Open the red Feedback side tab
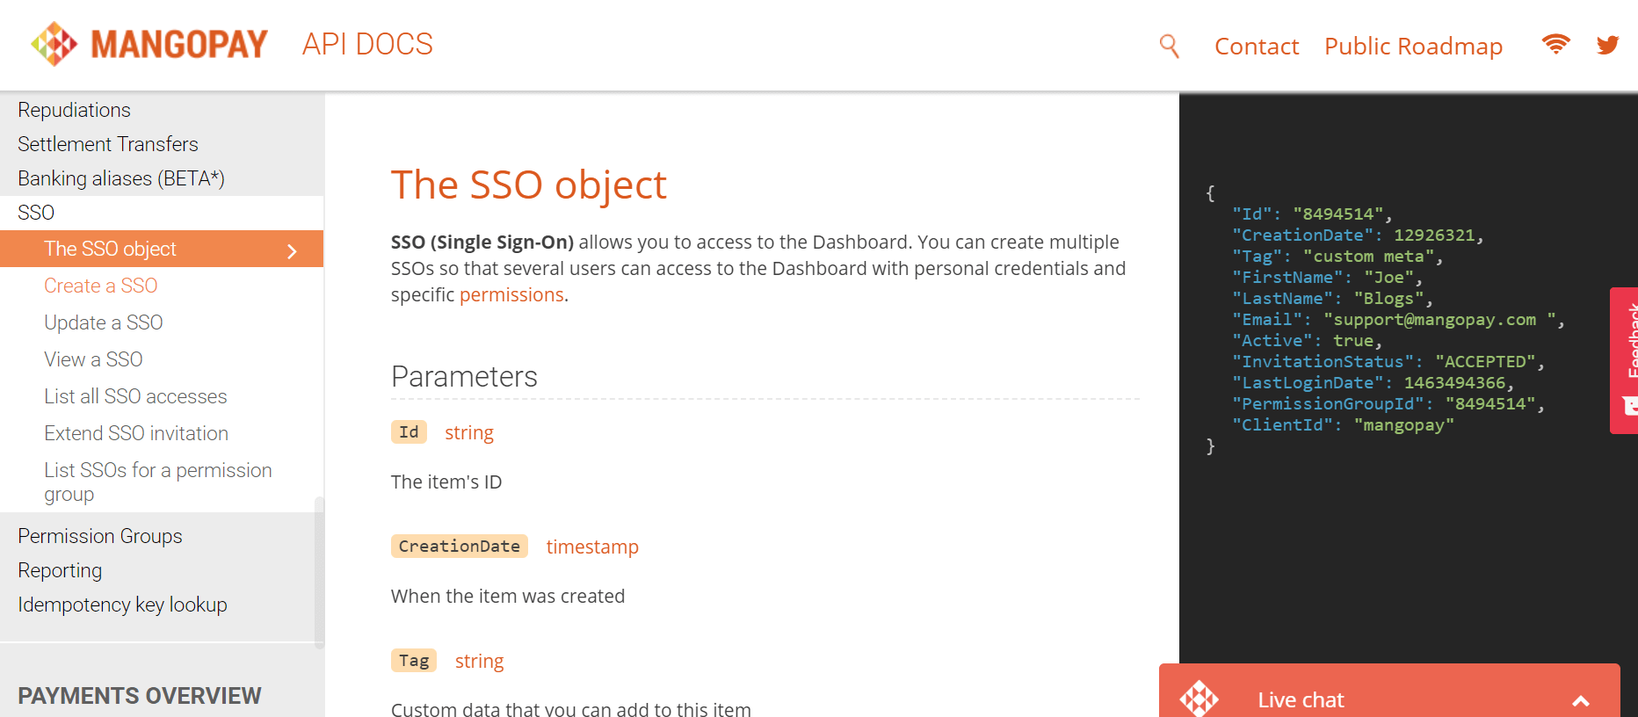The image size is (1638, 717). [x=1626, y=360]
